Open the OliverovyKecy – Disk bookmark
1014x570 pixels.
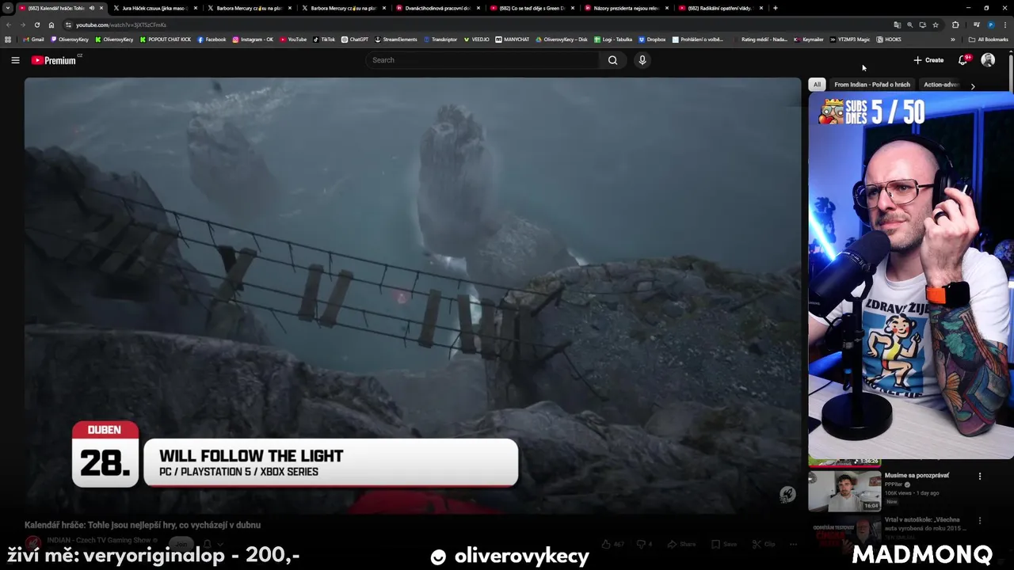click(x=562, y=39)
